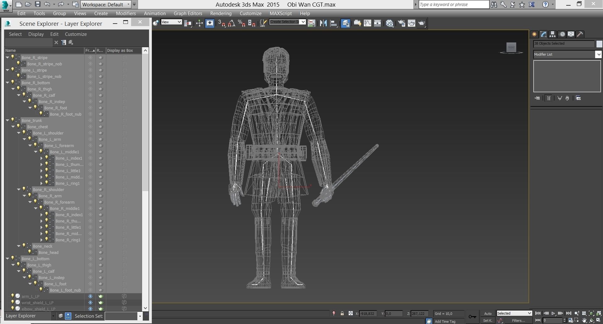603x324 pixels.
Task: Click Render Production teapot icon
Action: 422,23
